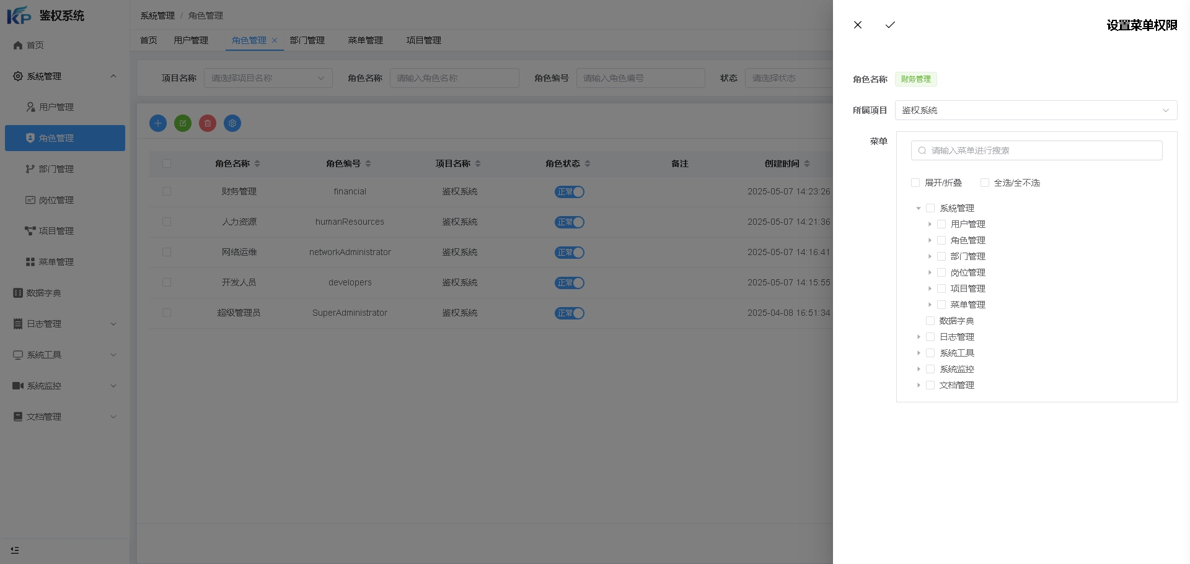Click the 财务管理 role name tag

click(915, 79)
